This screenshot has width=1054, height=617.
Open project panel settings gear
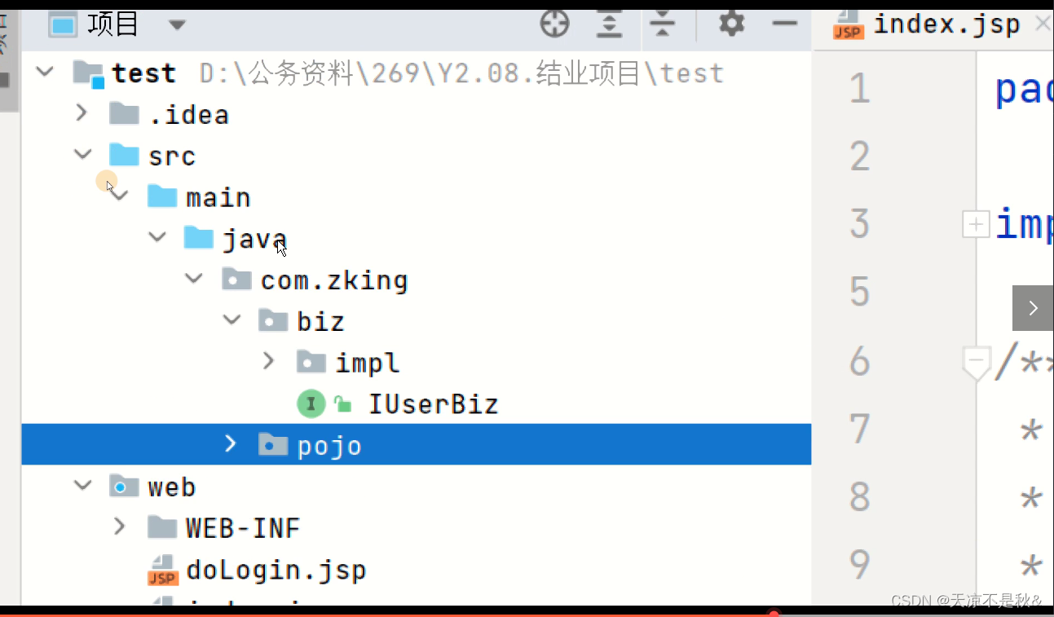click(x=731, y=24)
